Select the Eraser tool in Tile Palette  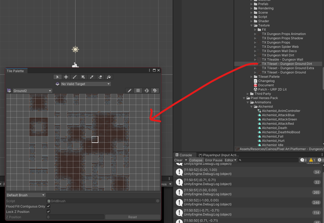(100, 77)
